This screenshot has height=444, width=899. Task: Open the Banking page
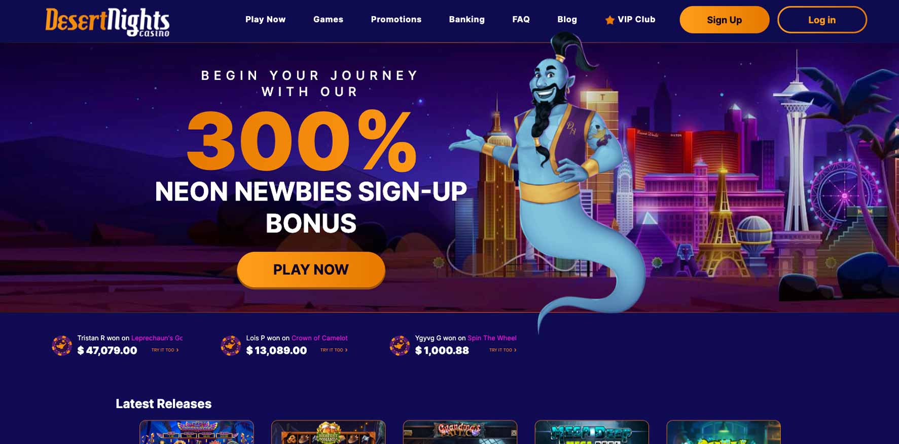coord(466,19)
